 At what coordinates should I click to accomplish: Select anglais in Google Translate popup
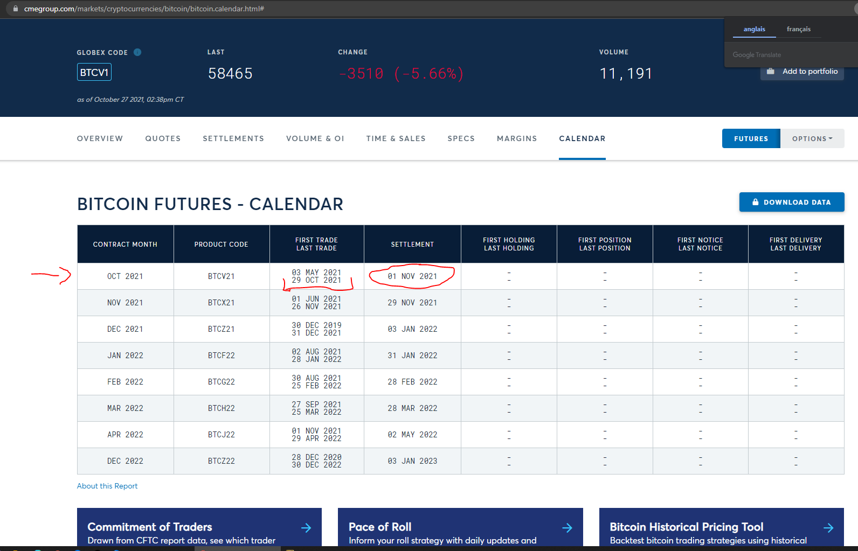[754, 29]
